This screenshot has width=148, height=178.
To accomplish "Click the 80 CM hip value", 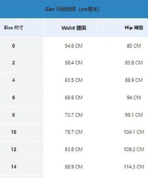I will coord(134,46).
